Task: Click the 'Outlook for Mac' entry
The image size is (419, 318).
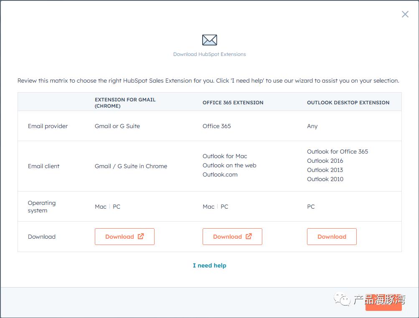Action: click(225, 156)
